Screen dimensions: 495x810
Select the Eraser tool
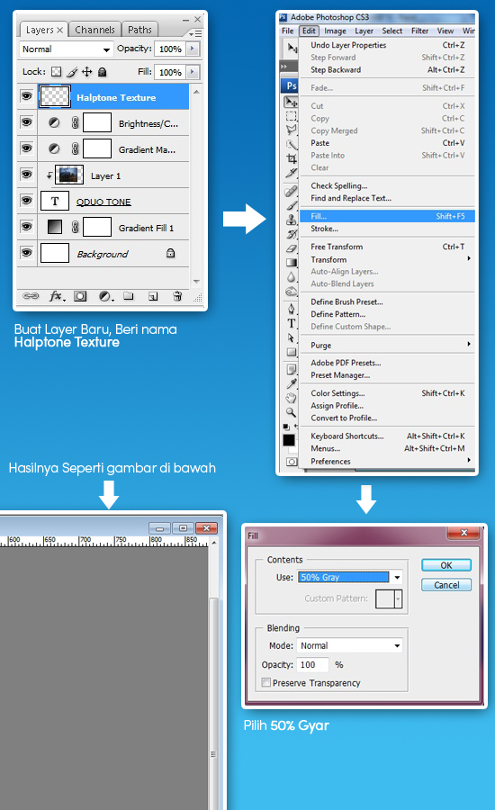click(292, 248)
